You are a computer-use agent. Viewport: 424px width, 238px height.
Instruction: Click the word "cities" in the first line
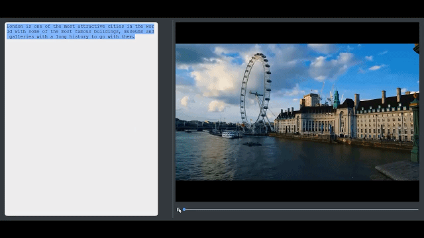tap(116, 26)
